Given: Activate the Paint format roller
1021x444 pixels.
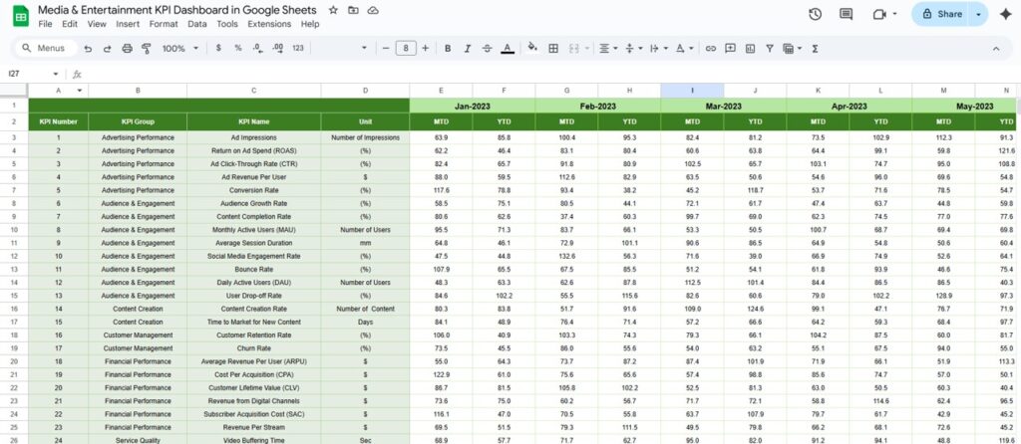Looking at the screenshot, I should [x=146, y=48].
